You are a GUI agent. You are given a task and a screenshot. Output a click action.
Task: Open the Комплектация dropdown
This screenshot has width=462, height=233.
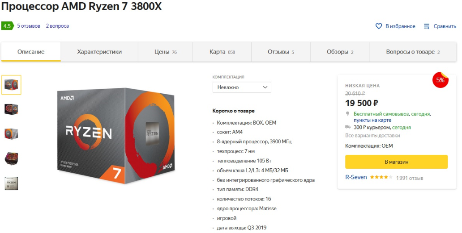point(242,87)
